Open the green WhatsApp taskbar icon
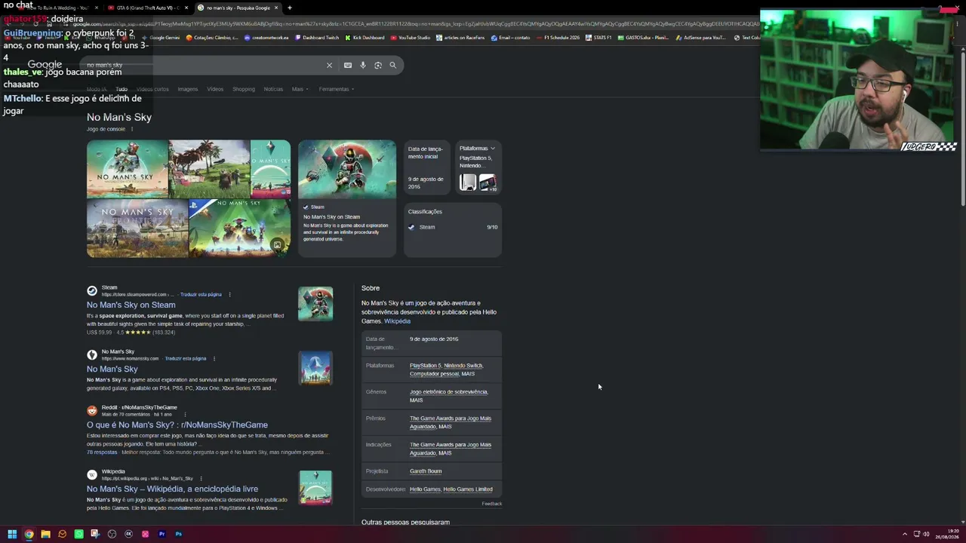The image size is (966, 543). [78, 534]
